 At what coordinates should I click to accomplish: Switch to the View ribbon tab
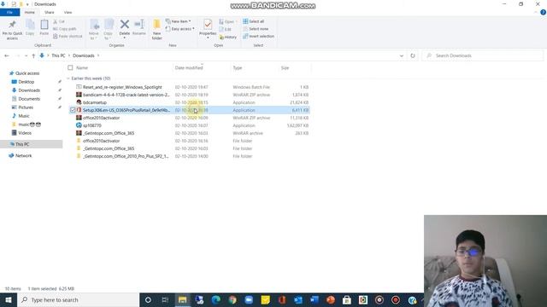(x=68, y=12)
